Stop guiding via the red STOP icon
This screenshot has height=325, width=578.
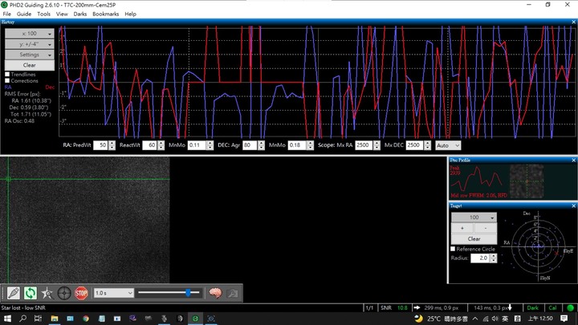point(81,294)
